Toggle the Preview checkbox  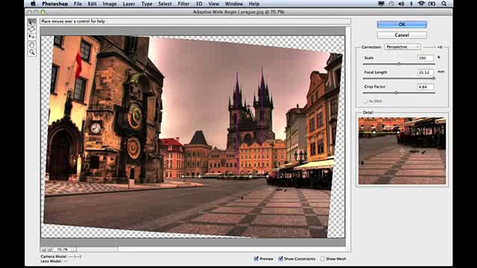point(256,258)
